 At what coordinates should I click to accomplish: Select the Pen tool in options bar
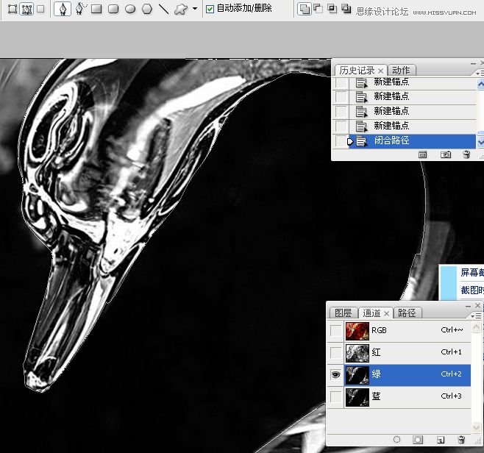point(63,10)
